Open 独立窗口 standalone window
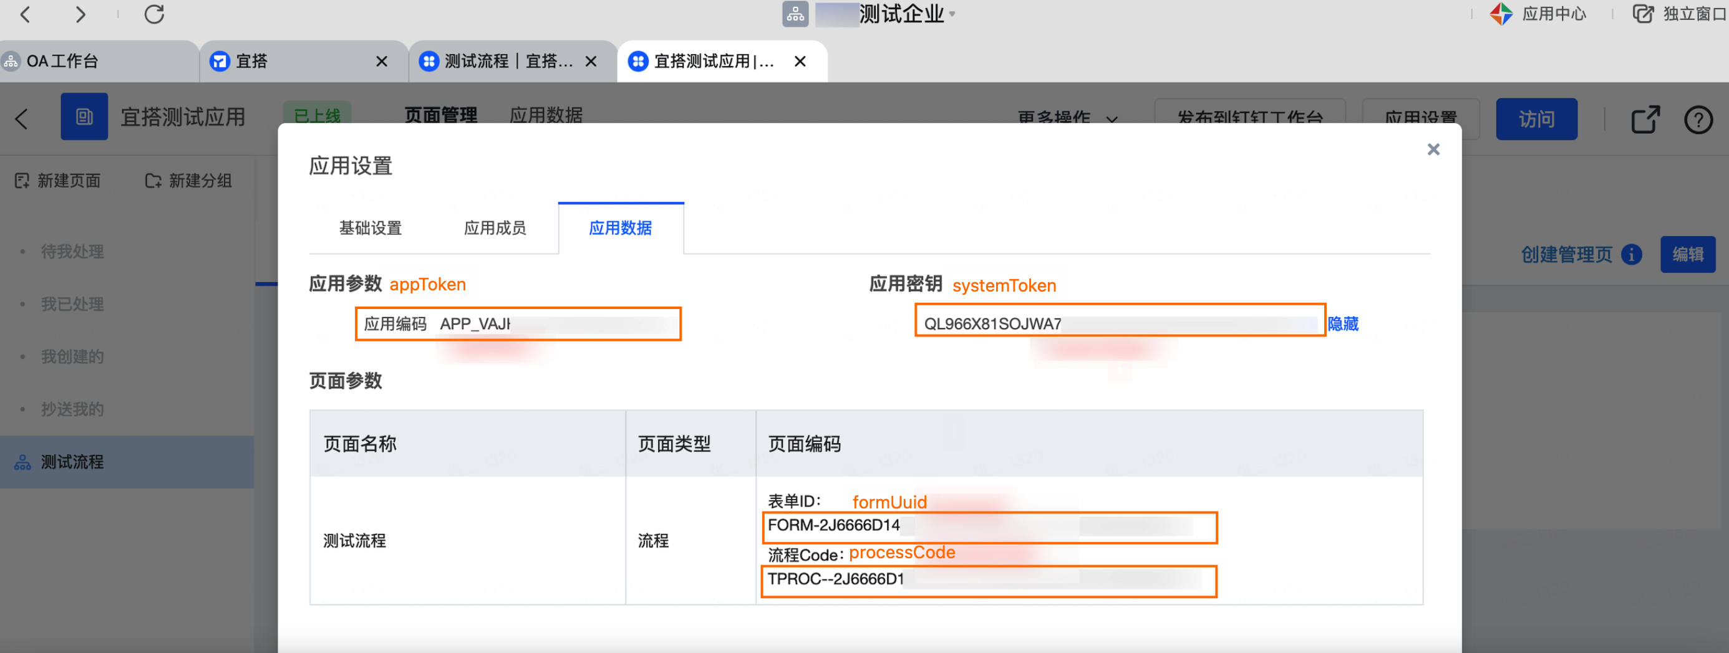 (1678, 14)
